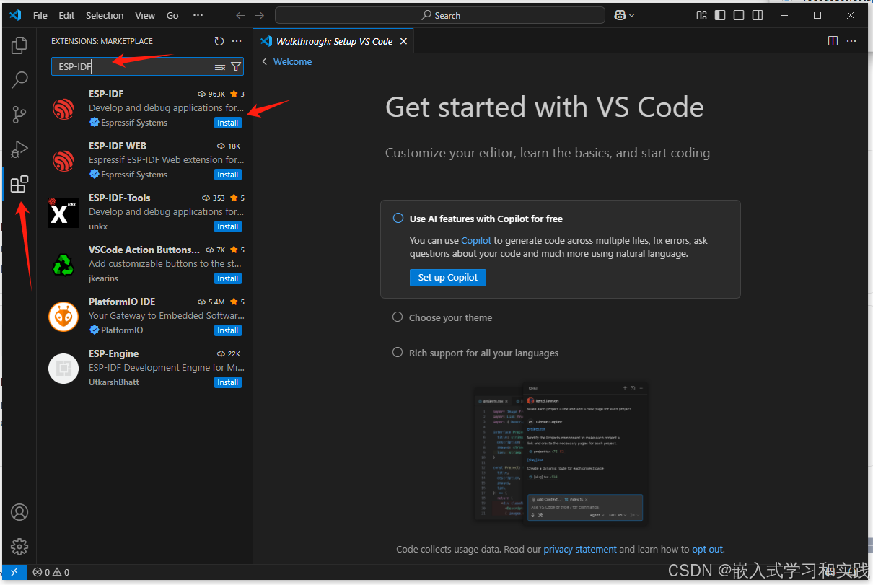Open the Manage gear icon
The width and height of the screenshot is (873, 585).
pyautogui.click(x=19, y=547)
